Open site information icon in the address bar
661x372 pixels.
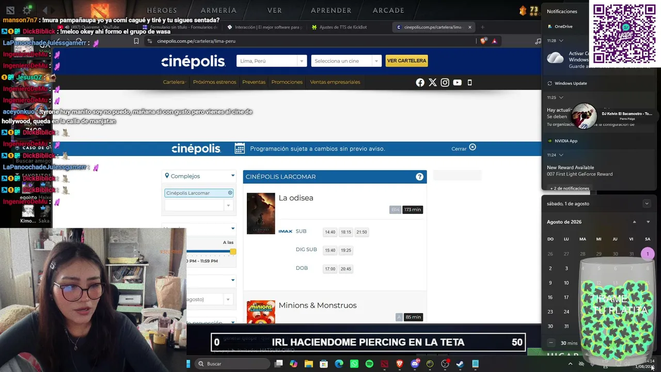click(149, 41)
